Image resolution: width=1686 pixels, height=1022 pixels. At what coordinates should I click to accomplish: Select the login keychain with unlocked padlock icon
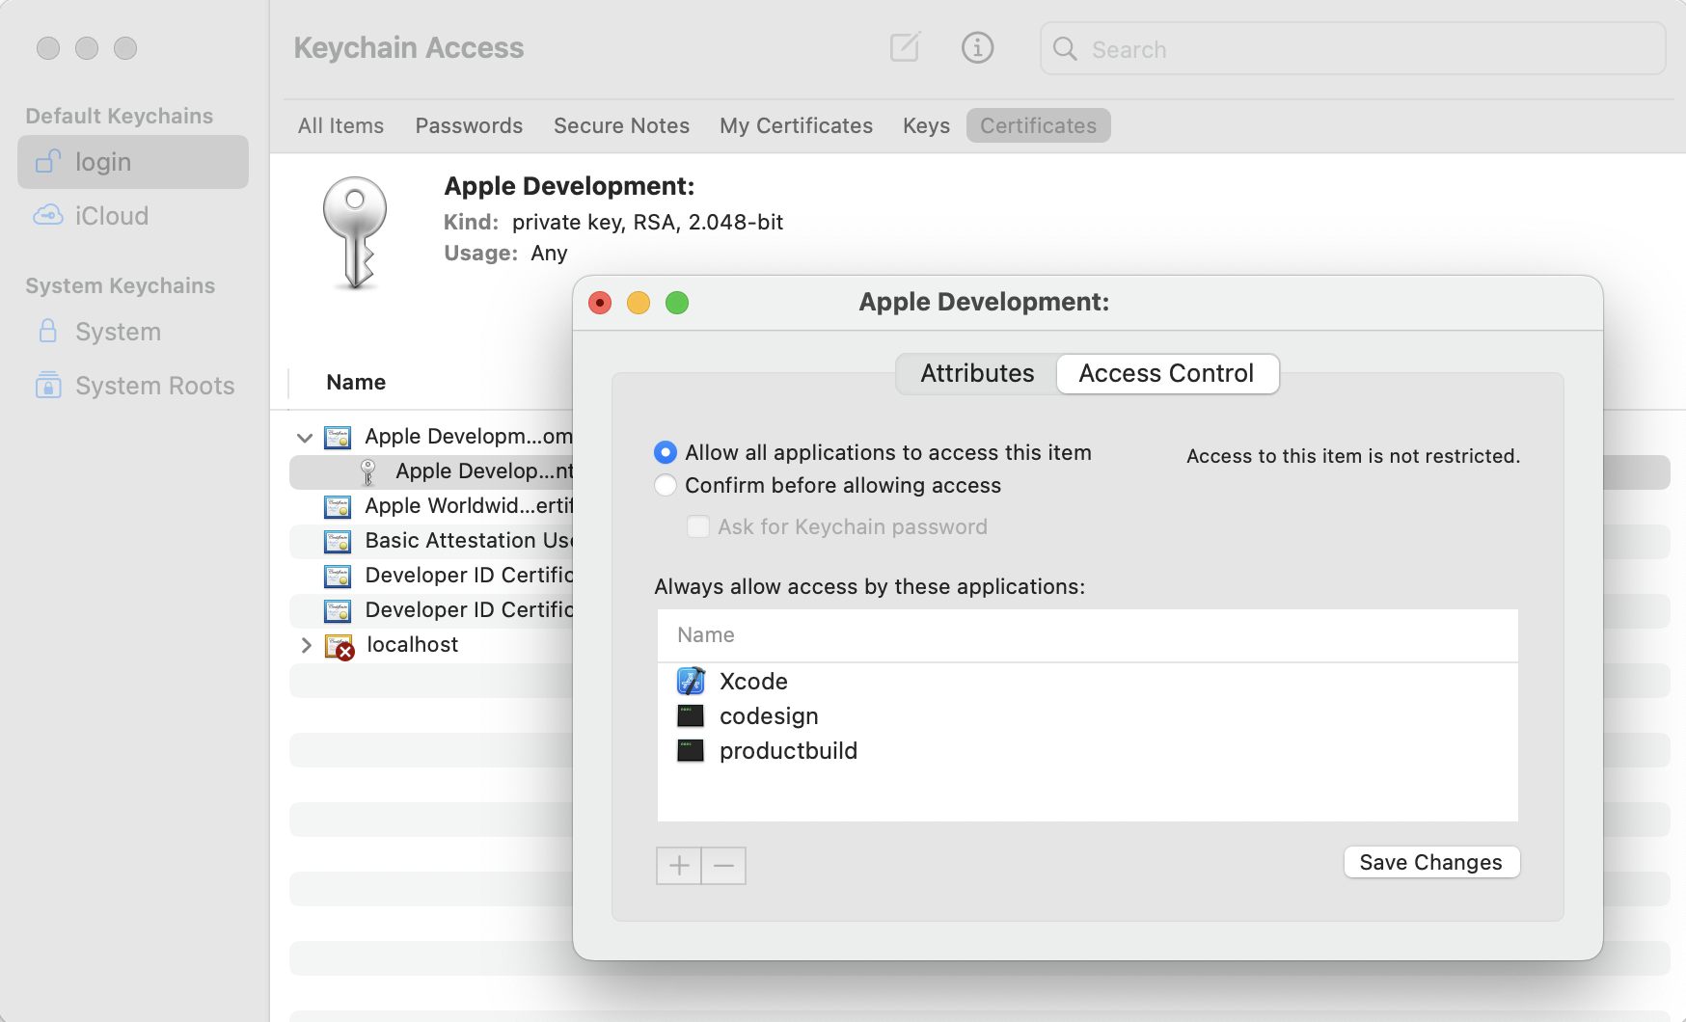48,161
